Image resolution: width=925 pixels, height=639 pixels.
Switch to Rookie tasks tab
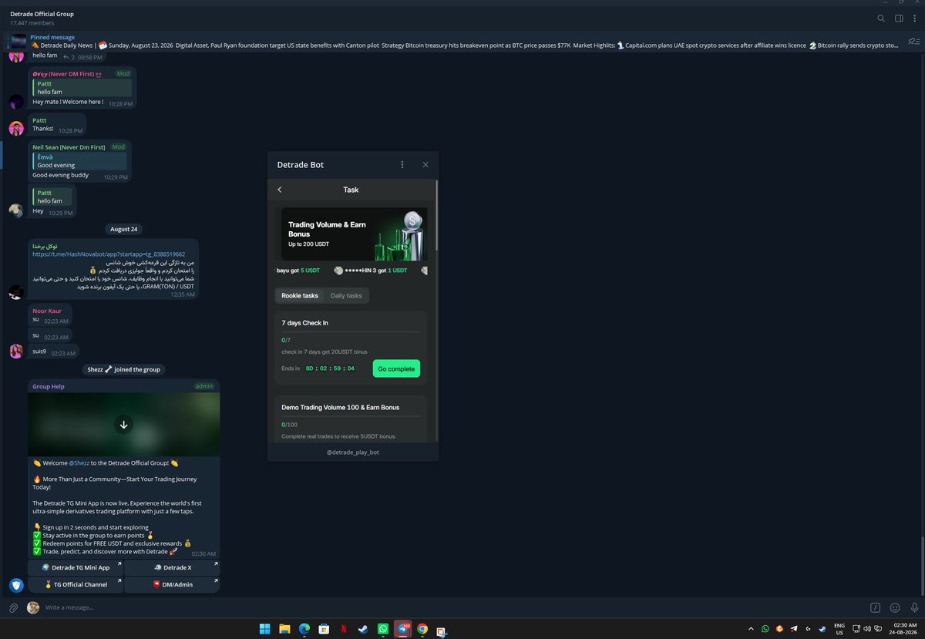(300, 295)
